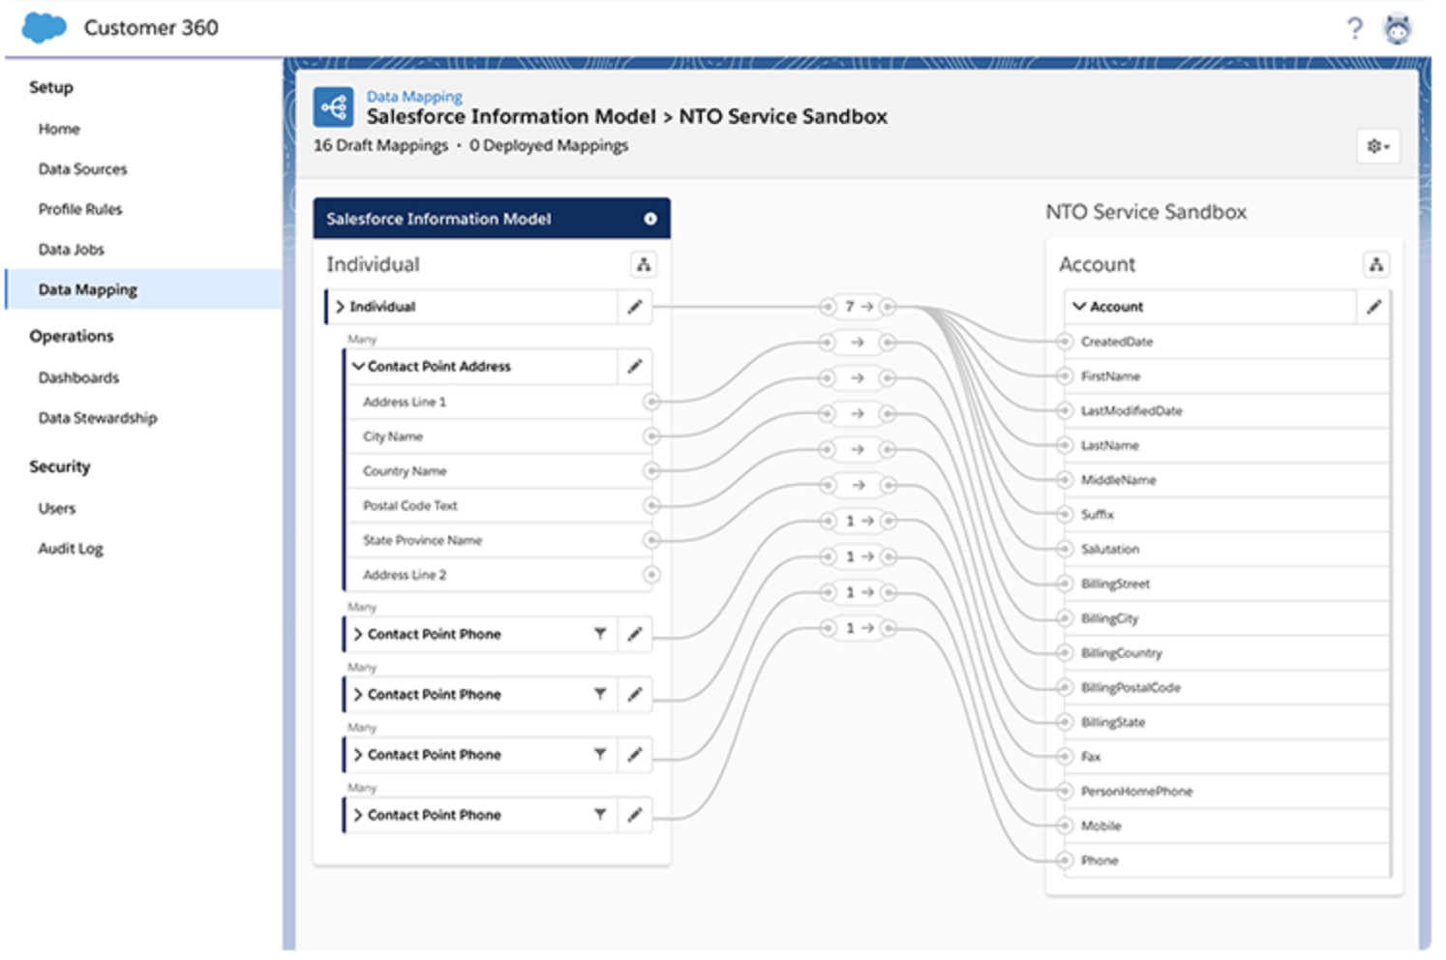The width and height of the screenshot is (1446, 960).
Task: Collapse the Account field list chevron
Action: pyautogui.click(x=1080, y=306)
